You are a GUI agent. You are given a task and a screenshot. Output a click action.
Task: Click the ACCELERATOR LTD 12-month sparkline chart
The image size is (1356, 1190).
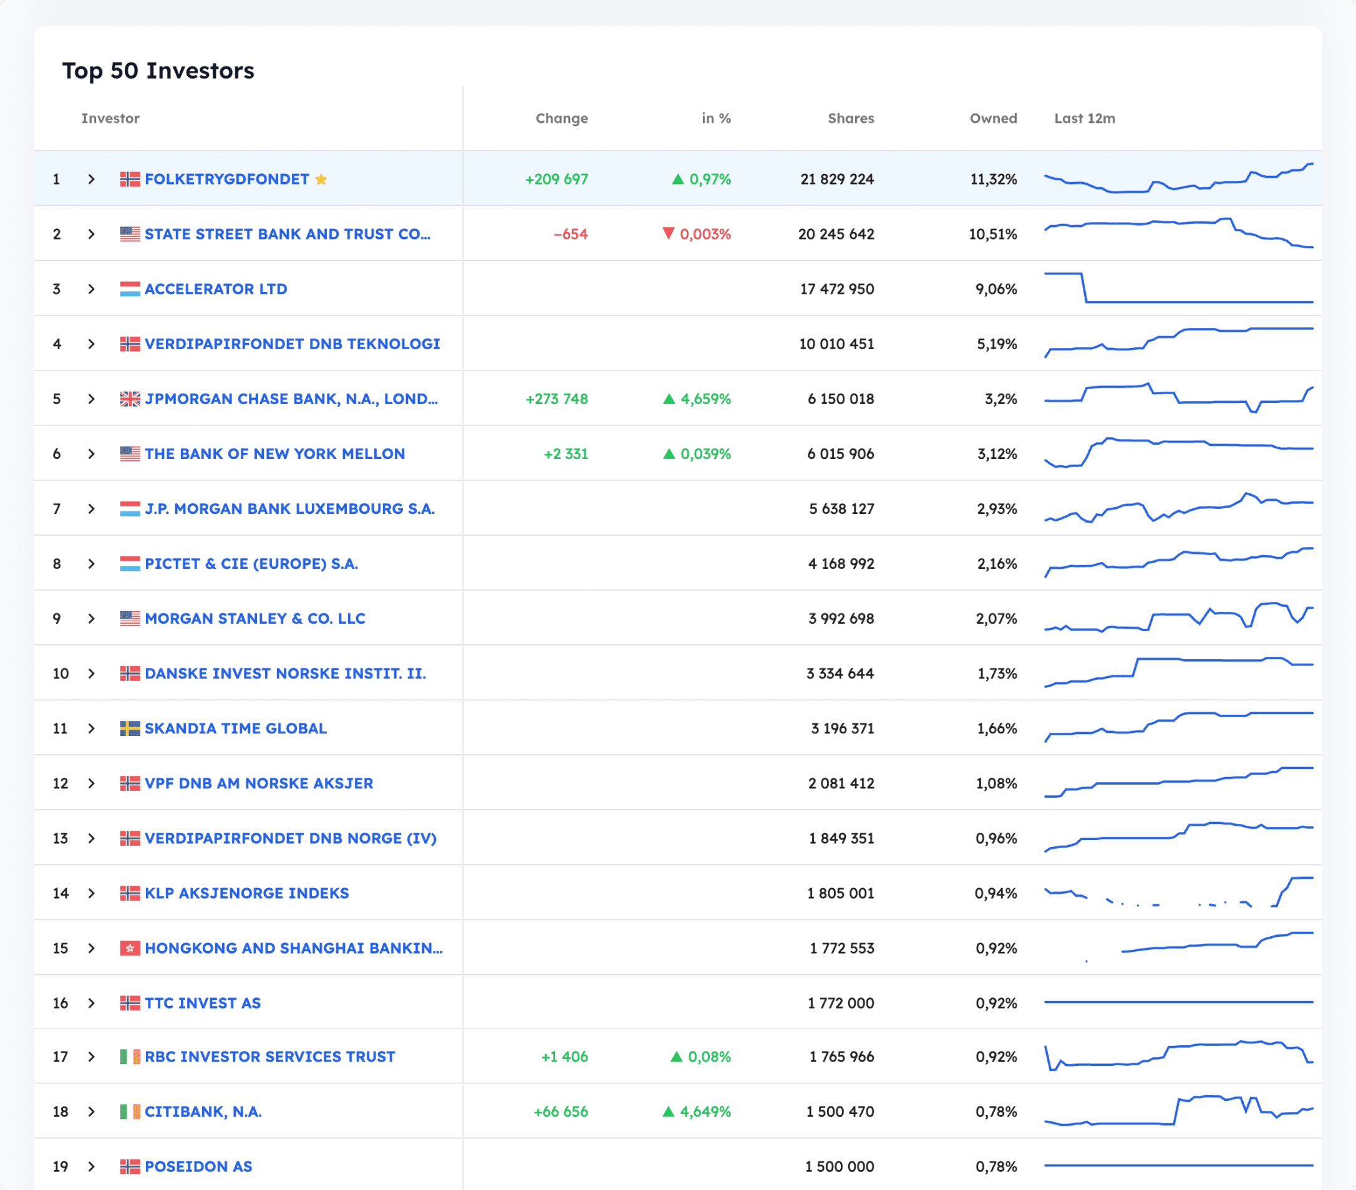1179,288
